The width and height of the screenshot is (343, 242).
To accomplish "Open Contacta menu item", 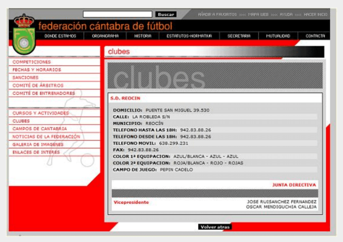I will [x=315, y=36].
